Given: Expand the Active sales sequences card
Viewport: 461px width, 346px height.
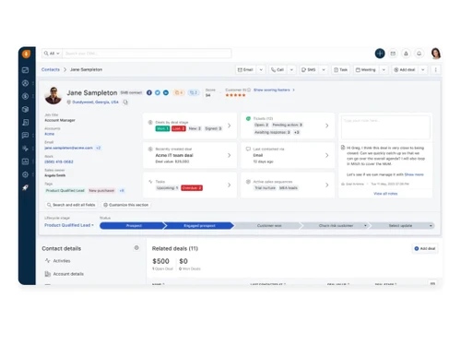Looking at the screenshot, I should point(327,185).
